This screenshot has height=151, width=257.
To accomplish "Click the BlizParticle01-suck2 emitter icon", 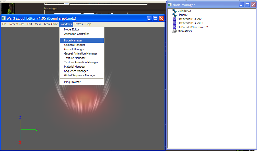I will point(174,19).
